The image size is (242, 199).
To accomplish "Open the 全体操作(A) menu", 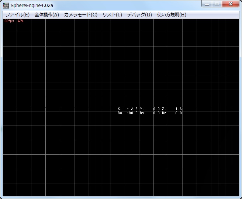I will coord(46,15).
